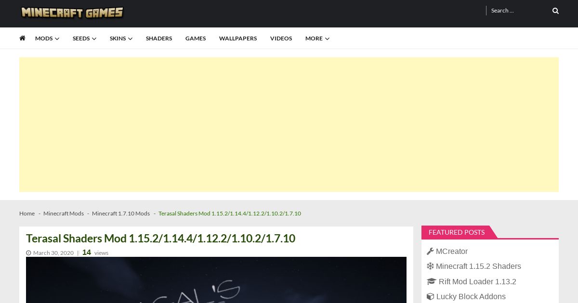
Task: Click the clock icon next to post date
Action: tap(28, 253)
